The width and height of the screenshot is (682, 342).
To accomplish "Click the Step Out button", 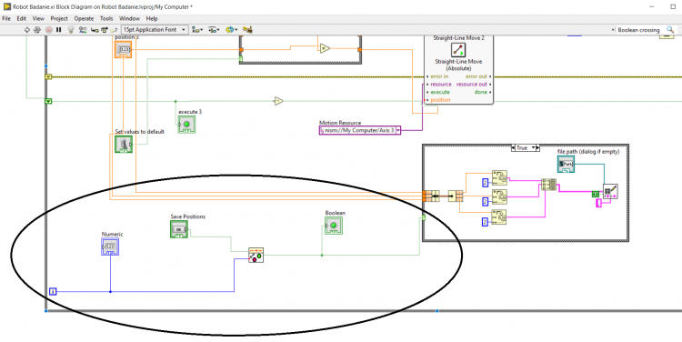I will [114, 30].
